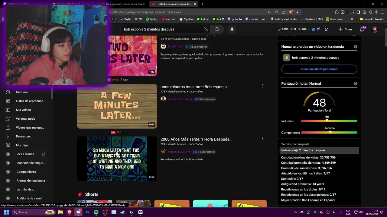Open the Spotify bookmark
This screenshot has width=387, height=217.
coord(152,19)
